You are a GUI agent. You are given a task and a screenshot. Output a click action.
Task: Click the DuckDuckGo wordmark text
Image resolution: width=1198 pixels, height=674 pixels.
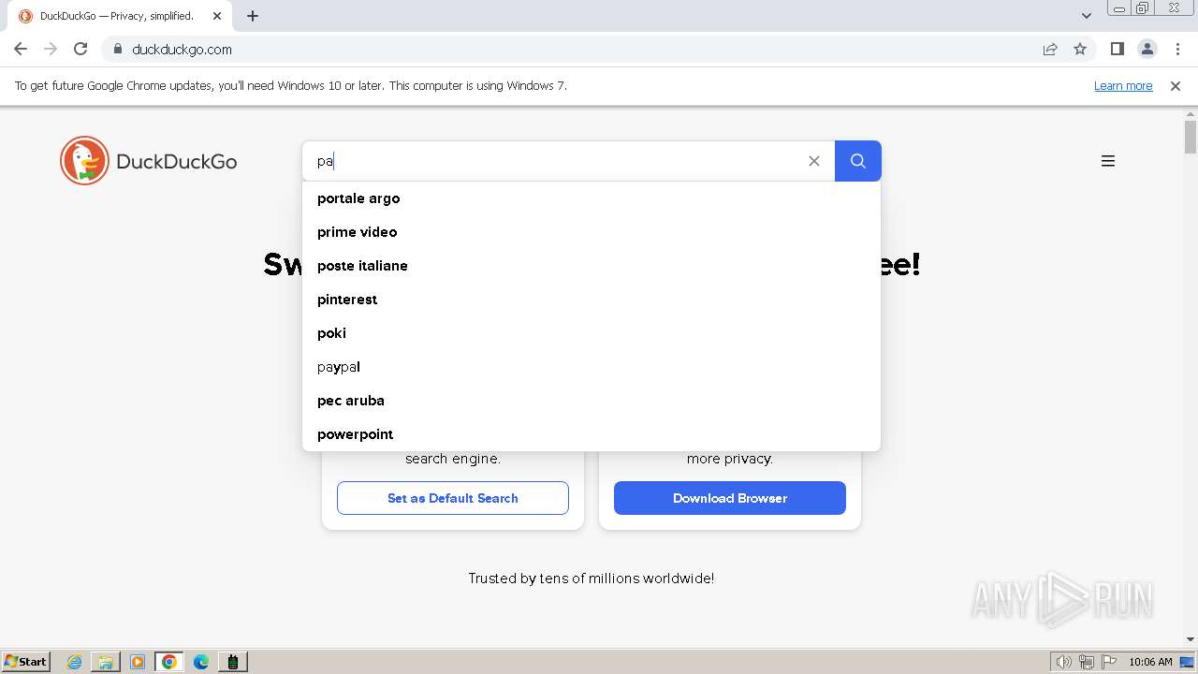click(177, 162)
